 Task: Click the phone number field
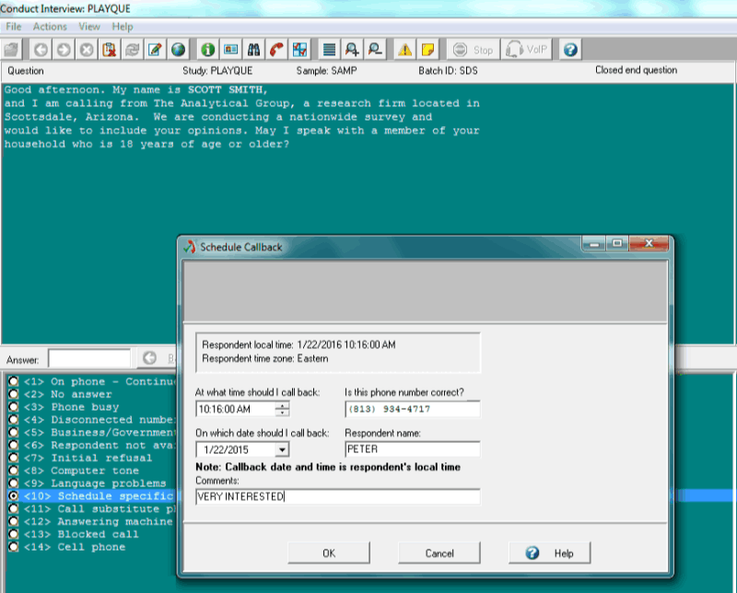point(412,409)
